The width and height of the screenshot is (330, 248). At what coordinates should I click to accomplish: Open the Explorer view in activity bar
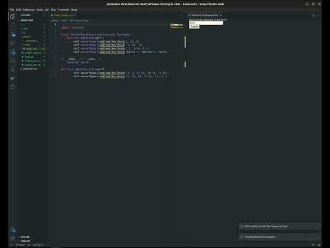pos(13,16)
